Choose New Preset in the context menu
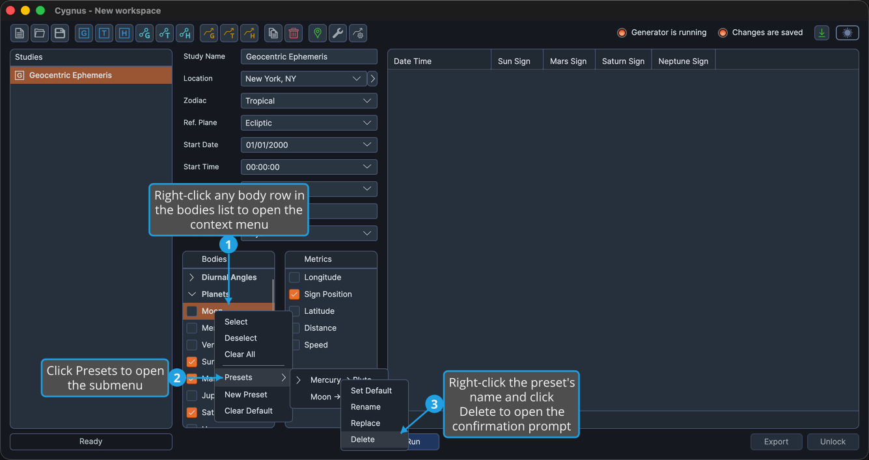Image resolution: width=869 pixels, height=460 pixels. 253,394
